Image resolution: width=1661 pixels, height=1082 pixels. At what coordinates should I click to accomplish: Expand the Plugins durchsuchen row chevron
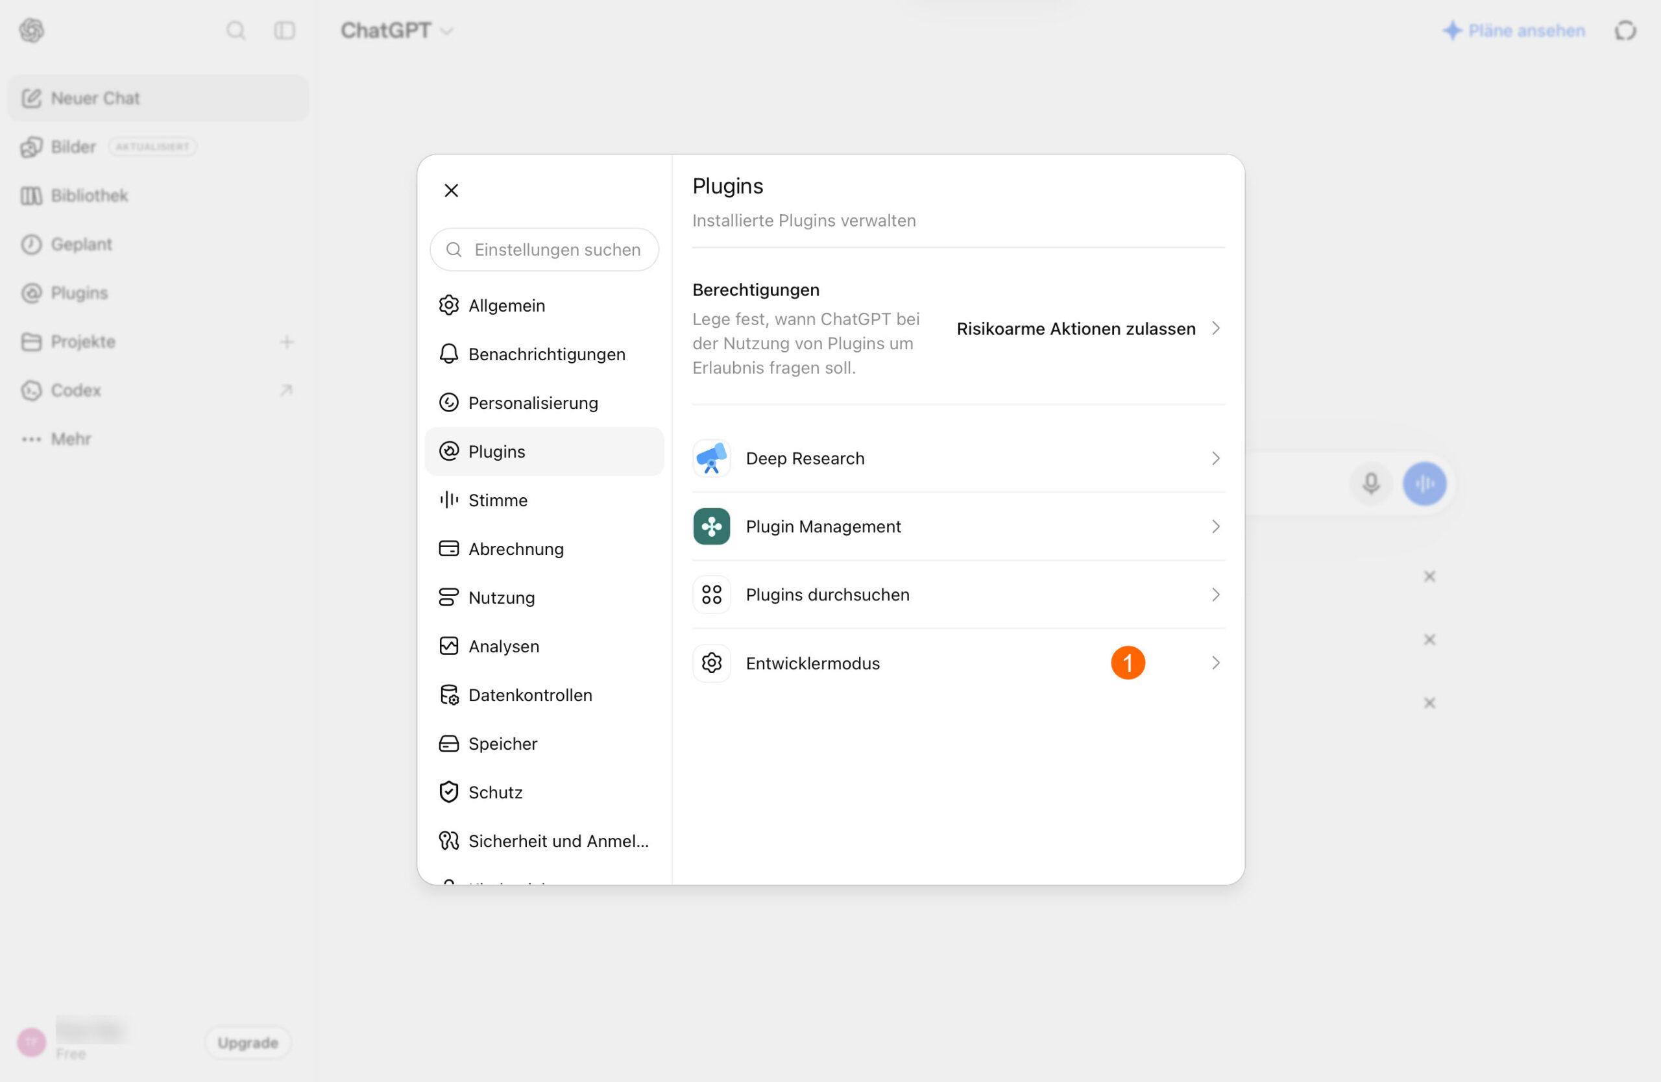click(x=1215, y=595)
